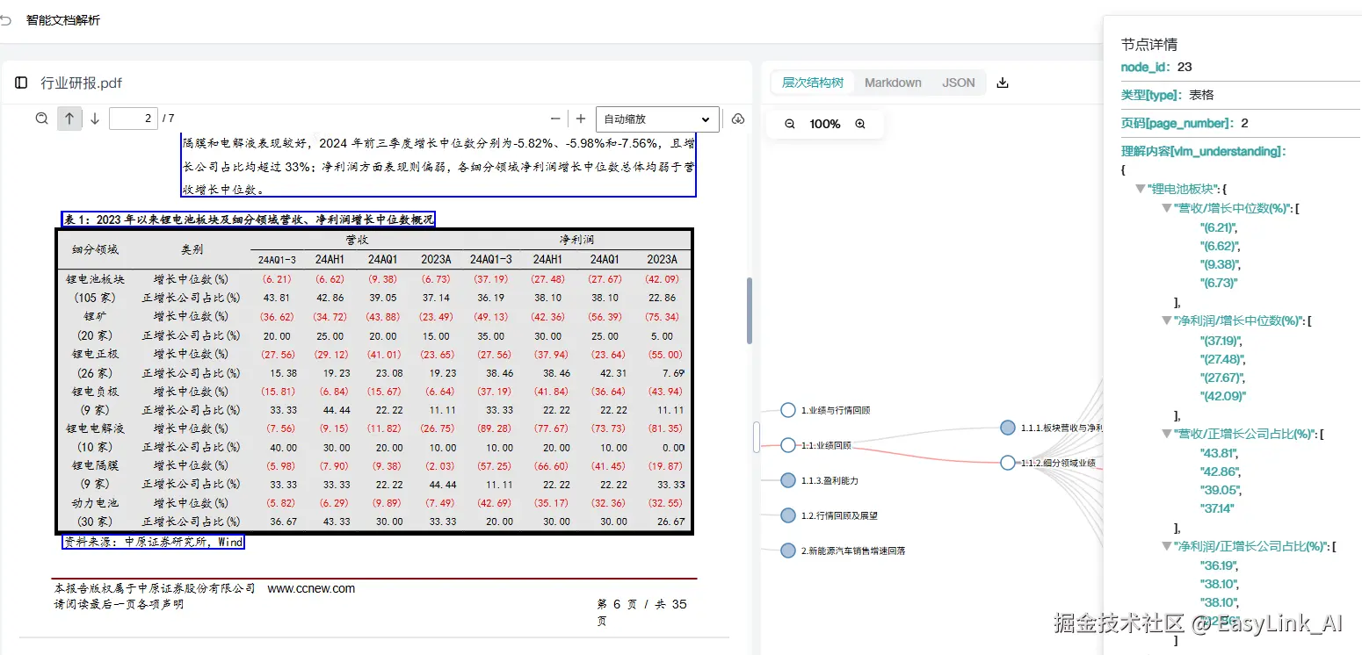The image size is (1362, 655).
Task: Click the (89.28) table cell
Action: pos(493,429)
